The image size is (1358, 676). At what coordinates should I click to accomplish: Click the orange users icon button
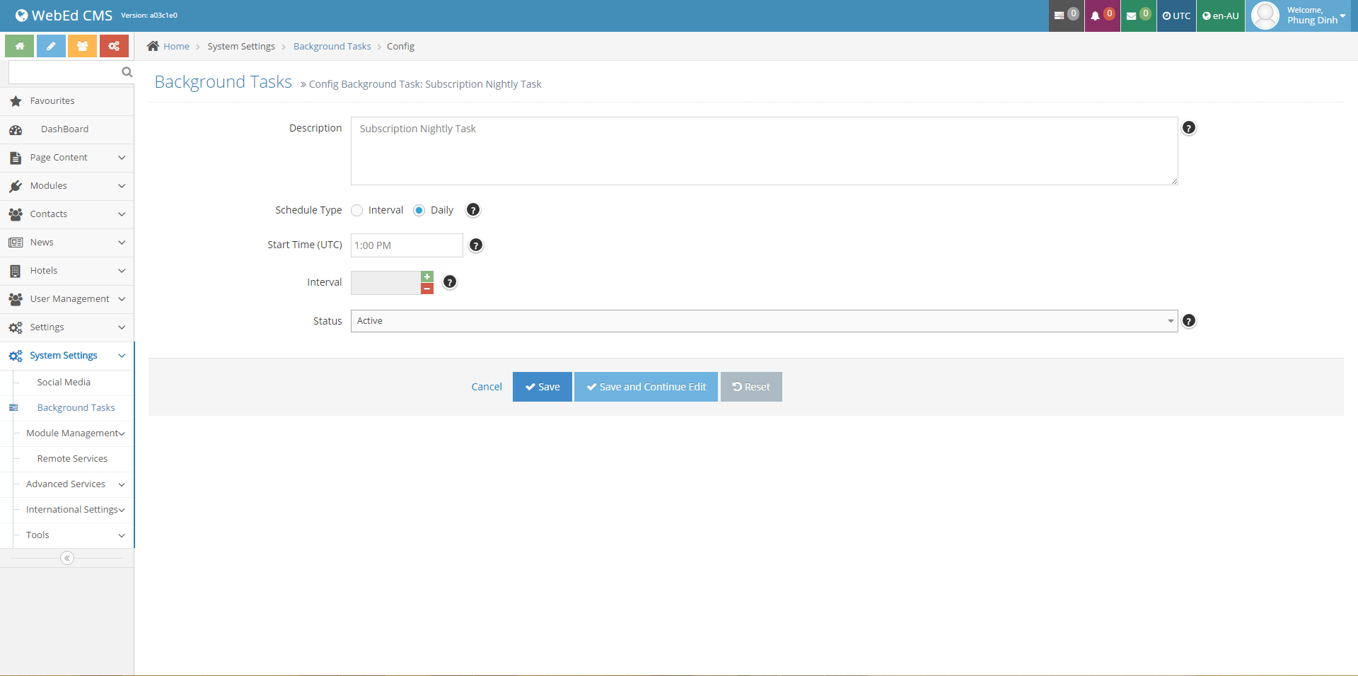tap(83, 46)
